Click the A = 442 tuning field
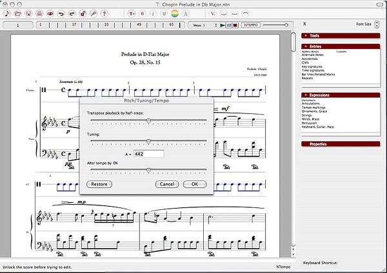 click(148, 154)
